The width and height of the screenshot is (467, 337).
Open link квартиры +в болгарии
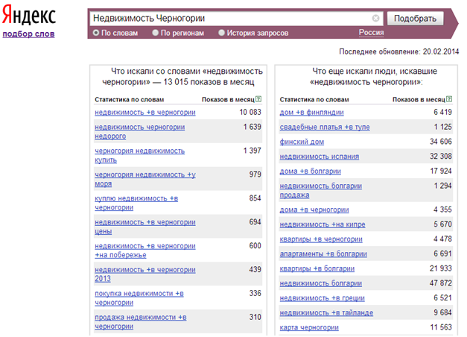click(x=317, y=268)
